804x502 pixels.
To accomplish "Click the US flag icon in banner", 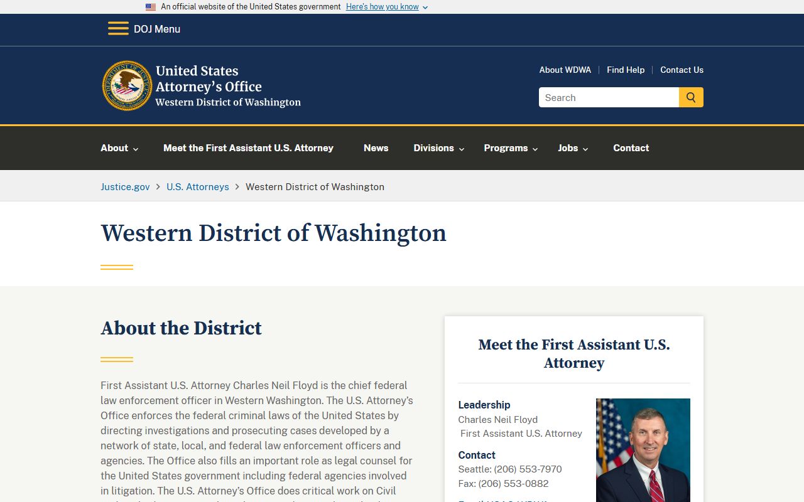I will click(151, 7).
